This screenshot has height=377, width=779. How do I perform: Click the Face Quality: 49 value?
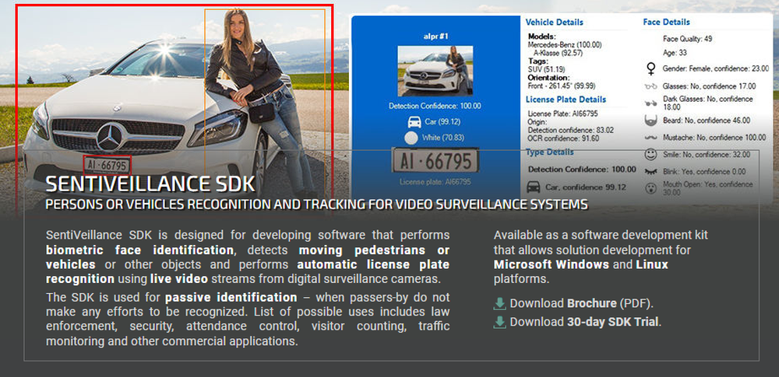(x=688, y=39)
